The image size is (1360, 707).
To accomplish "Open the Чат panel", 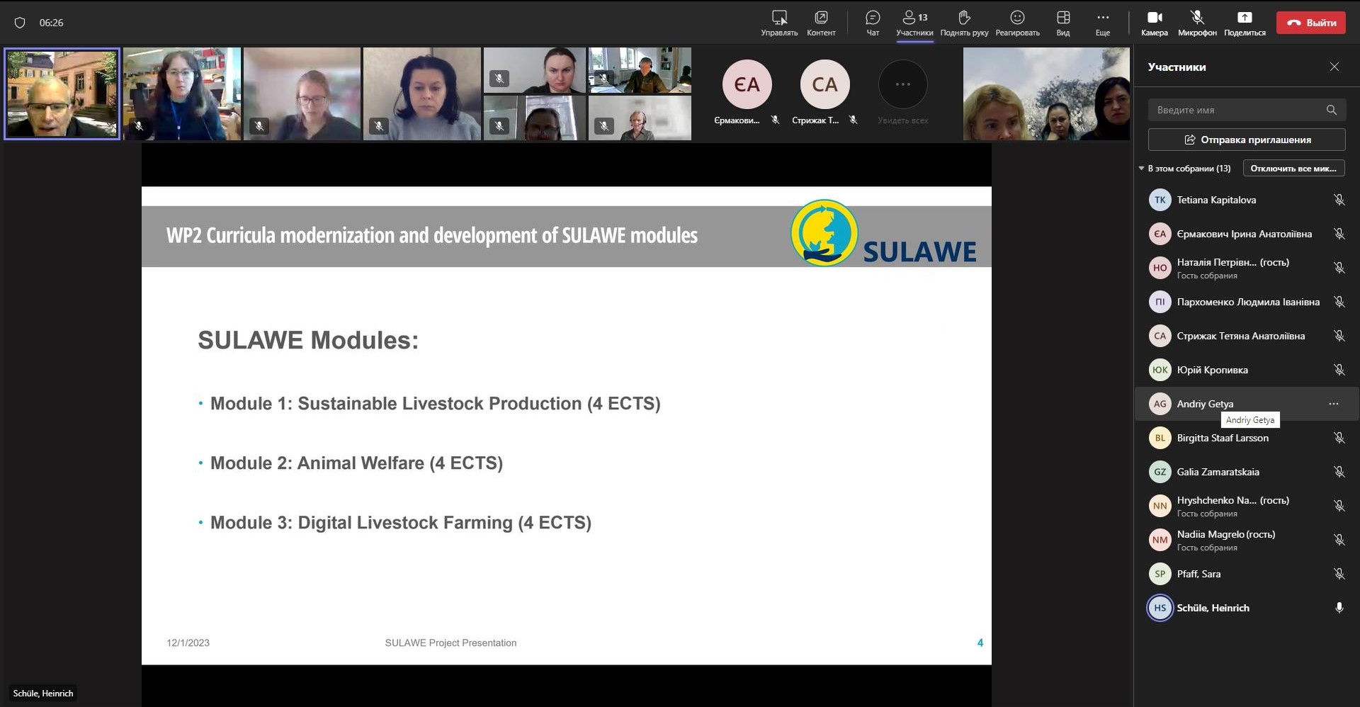I will [x=873, y=23].
